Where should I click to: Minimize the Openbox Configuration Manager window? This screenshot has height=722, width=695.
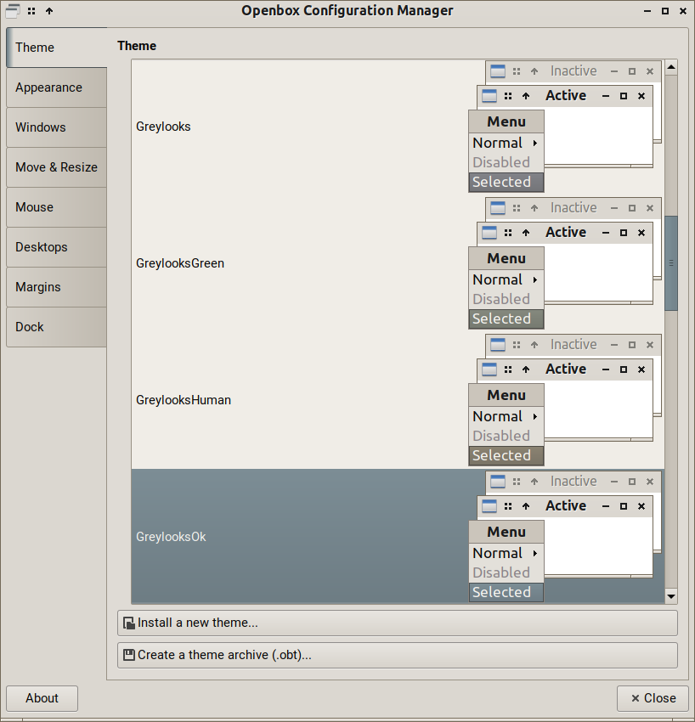coord(647,11)
